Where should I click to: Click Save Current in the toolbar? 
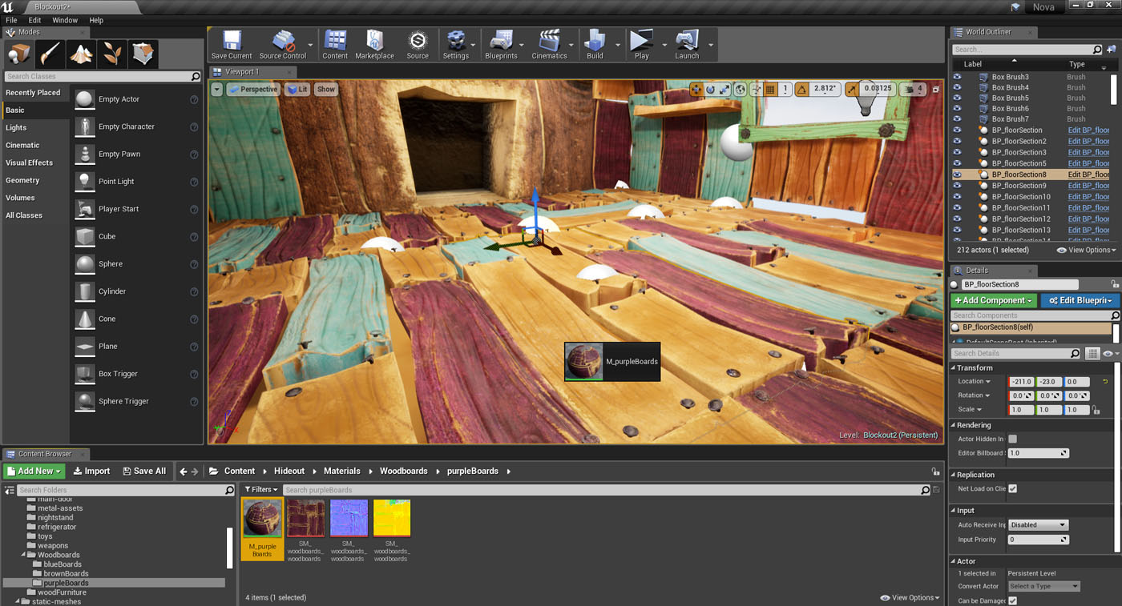click(x=232, y=45)
